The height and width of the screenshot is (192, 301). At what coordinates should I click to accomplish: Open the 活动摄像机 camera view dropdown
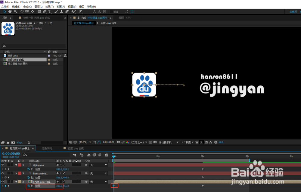click(169, 142)
